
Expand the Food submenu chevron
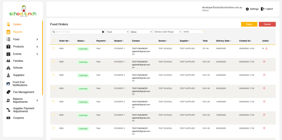click(37, 39)
